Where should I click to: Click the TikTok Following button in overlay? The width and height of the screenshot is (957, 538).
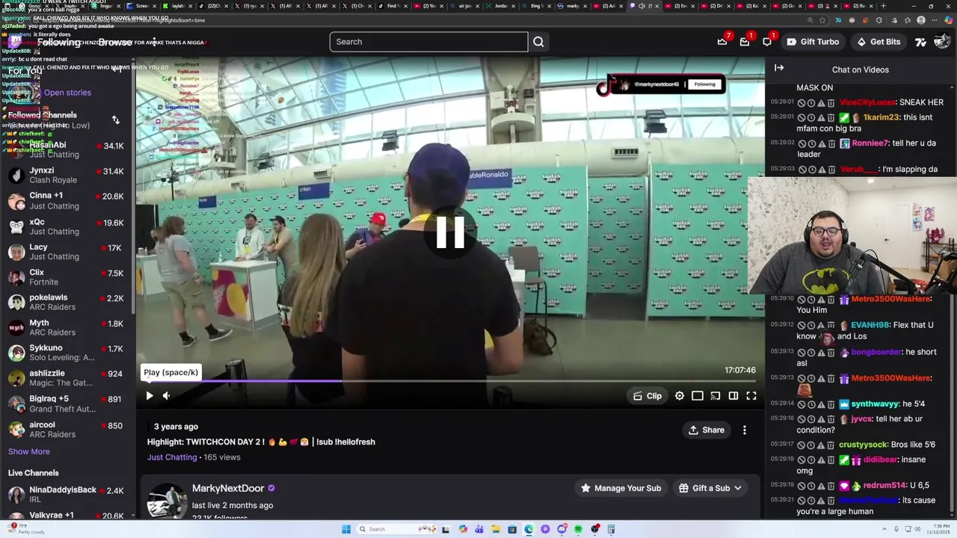(705, 84)
